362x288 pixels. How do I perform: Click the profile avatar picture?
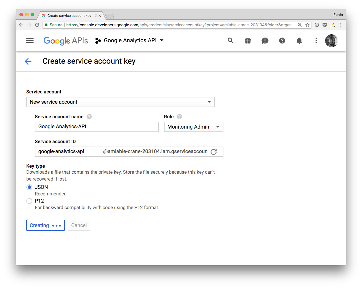pos(331,41)
